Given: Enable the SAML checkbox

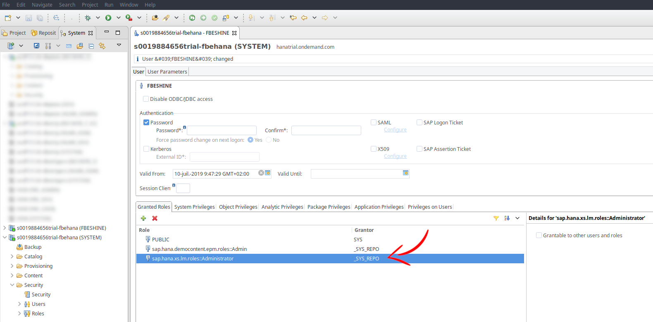Looking at the screenshot, I should pyautogui.click(x=374, y=122).
